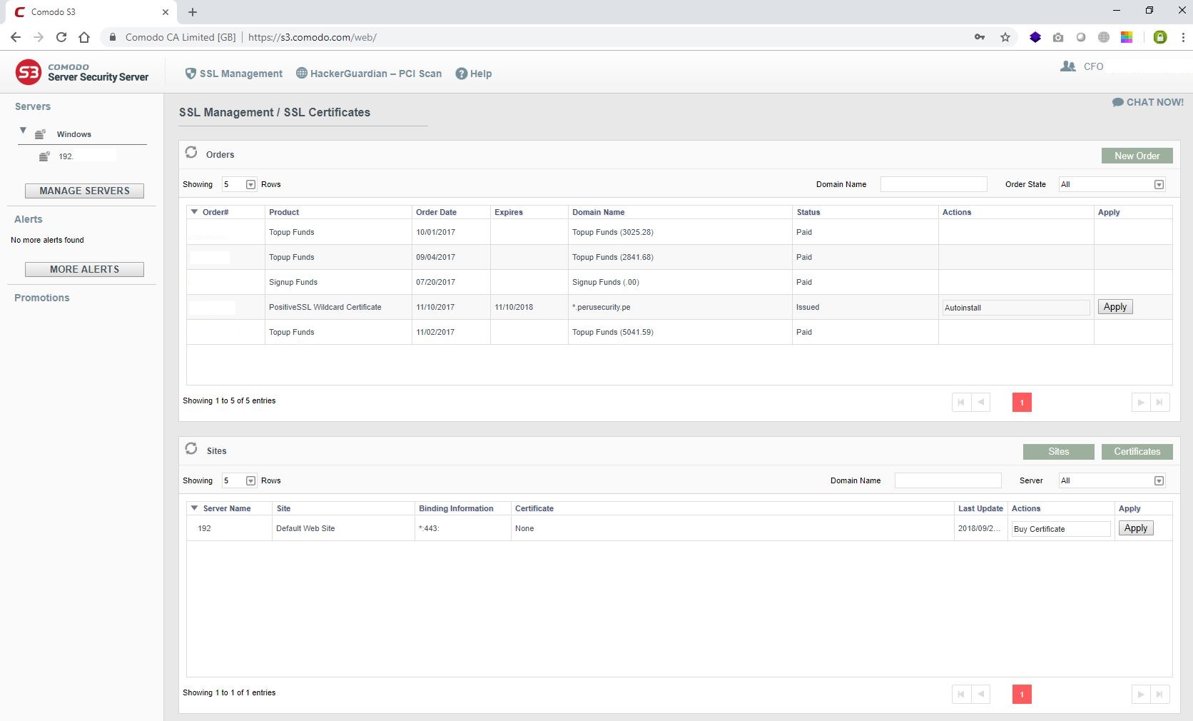
Task: Open the Help menu
Action: (474, 74)
